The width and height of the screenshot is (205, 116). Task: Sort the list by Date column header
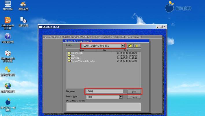coord(126,50)
